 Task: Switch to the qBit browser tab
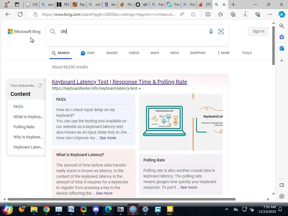(142, 4)
